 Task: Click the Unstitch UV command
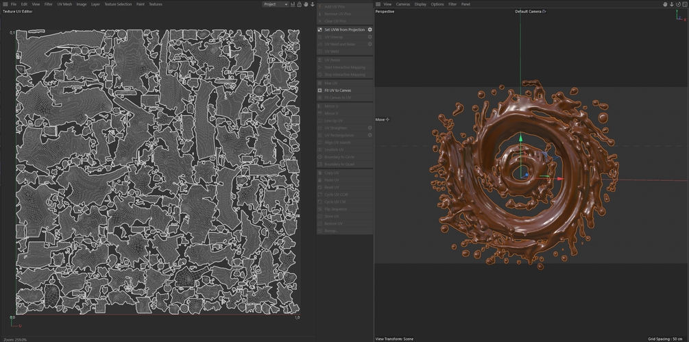[x=345, y=149]
